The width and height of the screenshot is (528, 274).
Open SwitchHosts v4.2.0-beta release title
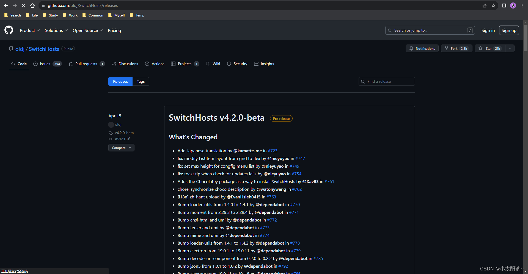tap(216, 118)
